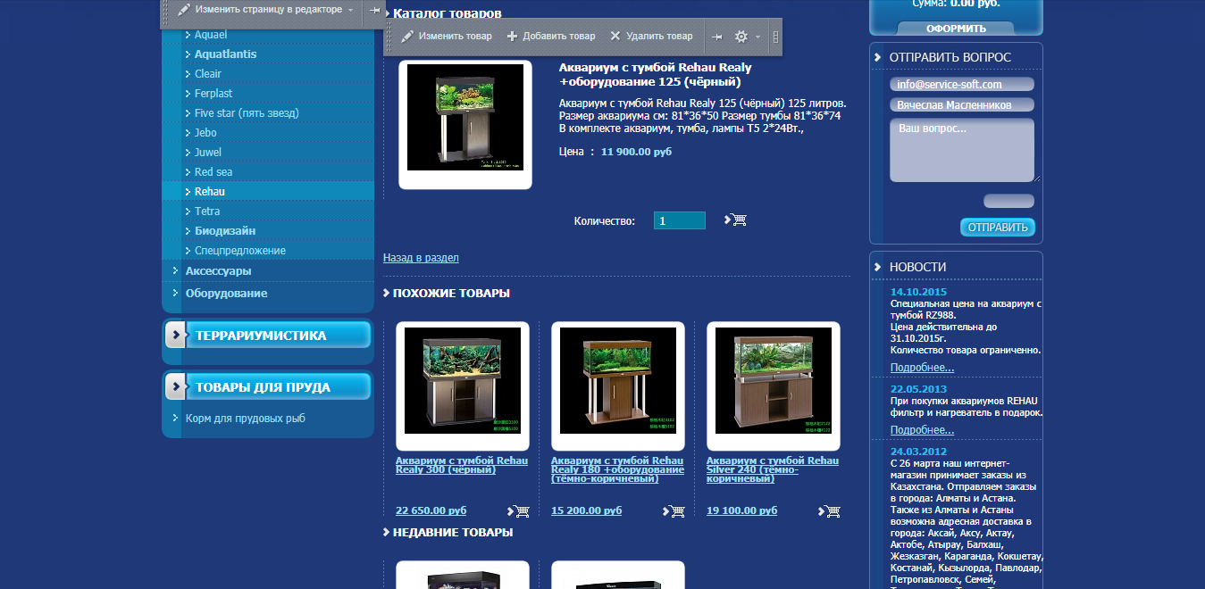Click the 11 900.00 руб price
Viewport: 1205px width, 589px height.
pyautogui.click(x=636, y=152)
